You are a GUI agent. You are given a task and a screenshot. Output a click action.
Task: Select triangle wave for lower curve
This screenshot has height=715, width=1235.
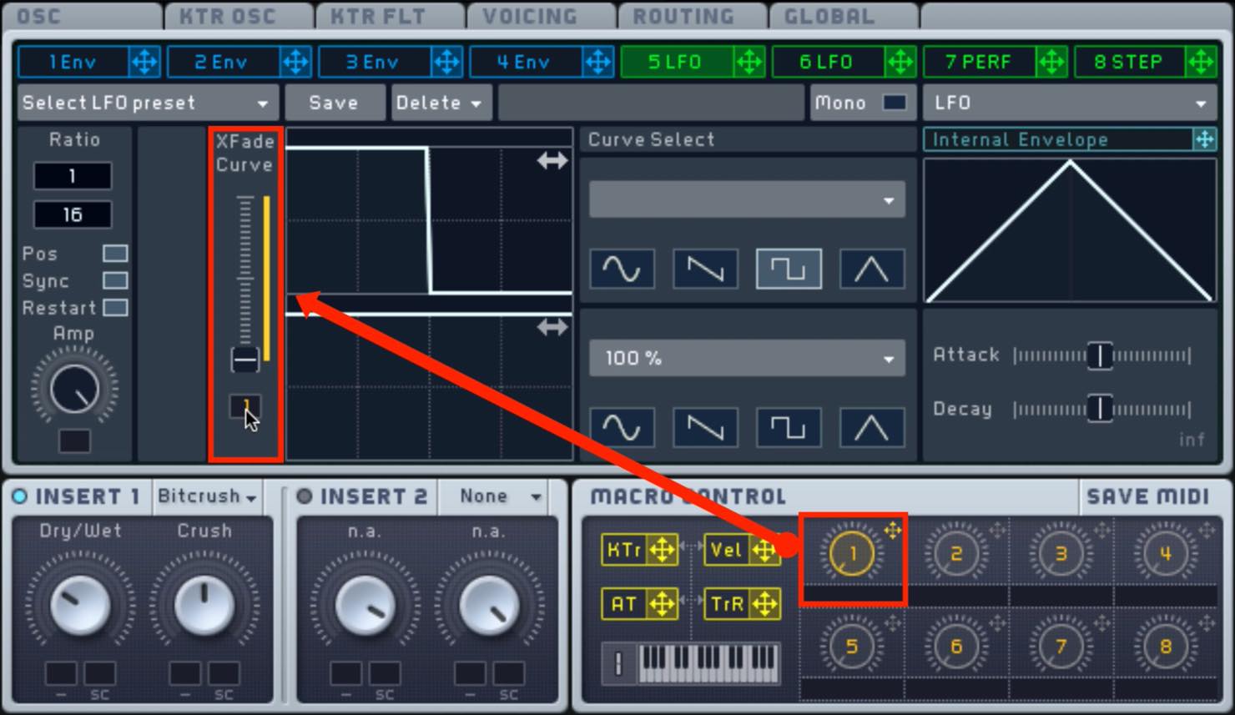coord(872,427)
